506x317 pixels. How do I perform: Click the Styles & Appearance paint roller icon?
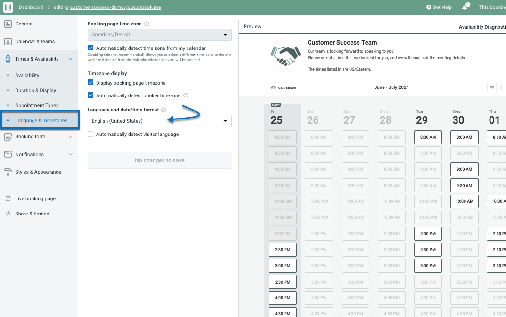(x=8, y=172)
